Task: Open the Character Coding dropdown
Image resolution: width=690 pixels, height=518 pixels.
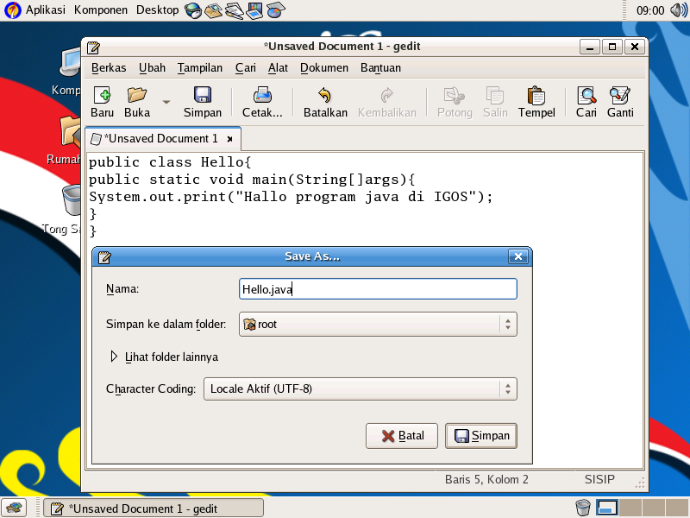Action: (361, 389)
